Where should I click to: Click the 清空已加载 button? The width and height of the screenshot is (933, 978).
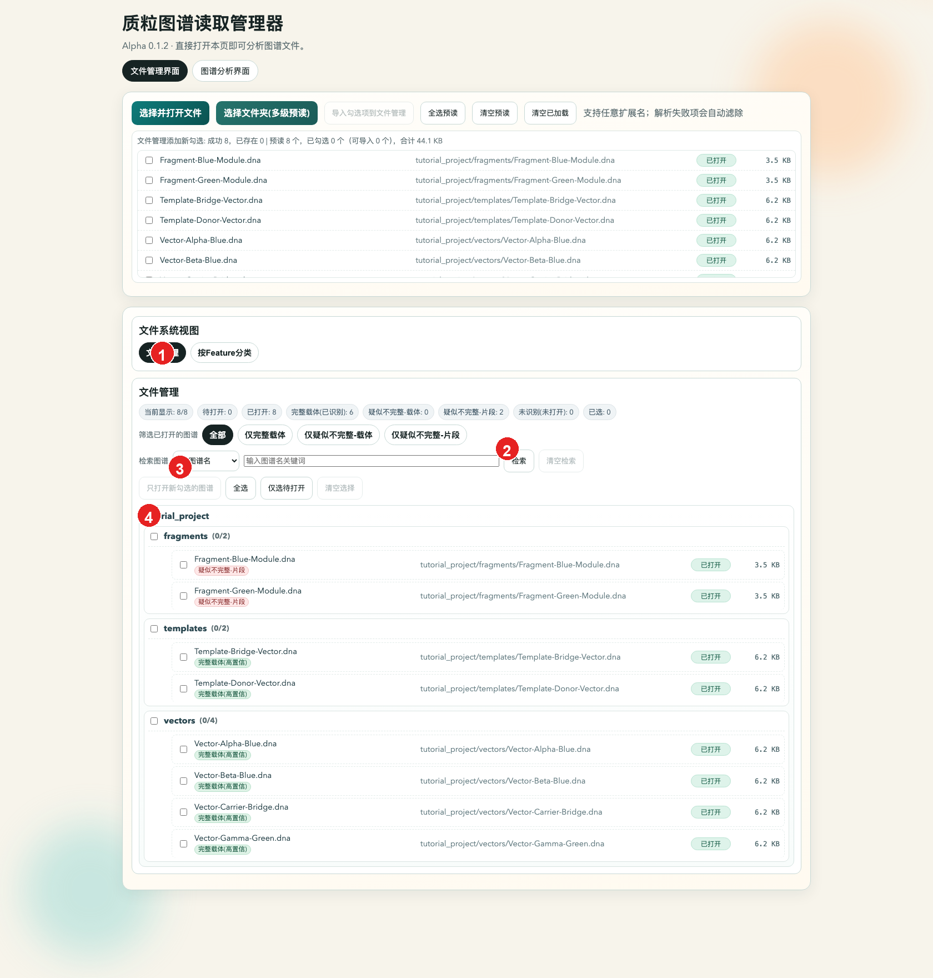tap(550, 113)
